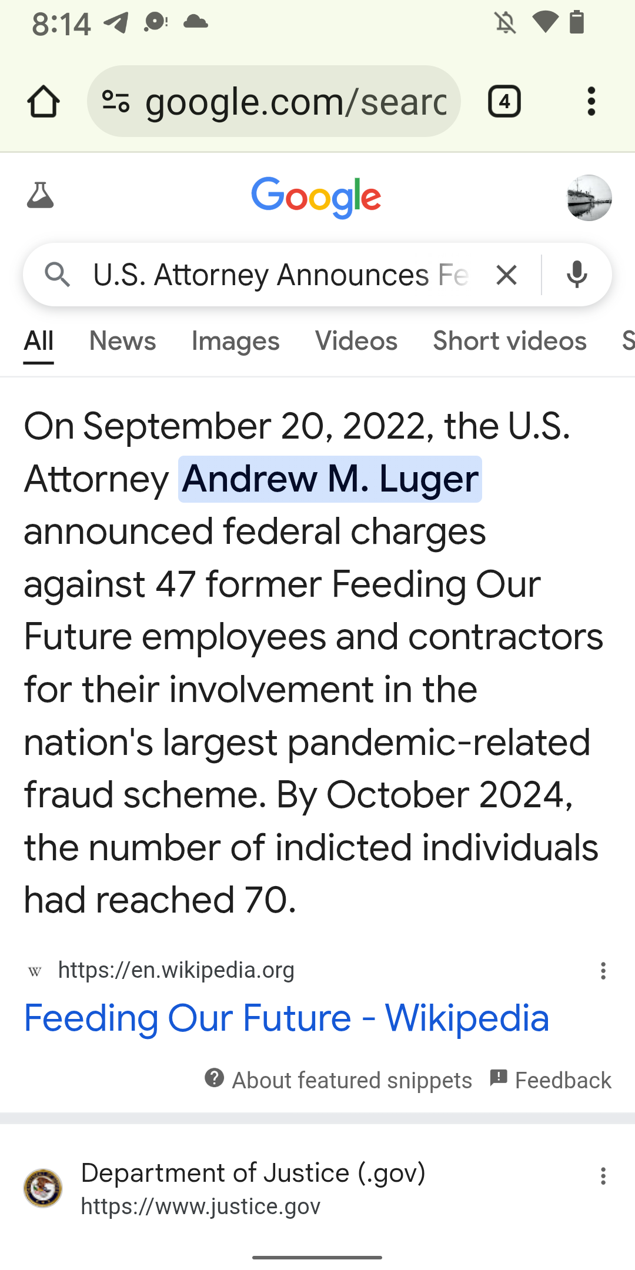Tap the Chrome home icon
This screenshot has width=635, height=1270.
coord(44,102)
